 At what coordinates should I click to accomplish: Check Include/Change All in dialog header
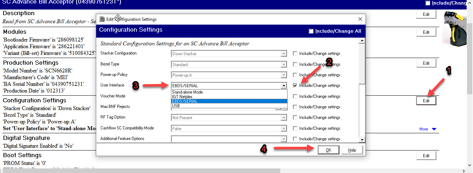311,31
